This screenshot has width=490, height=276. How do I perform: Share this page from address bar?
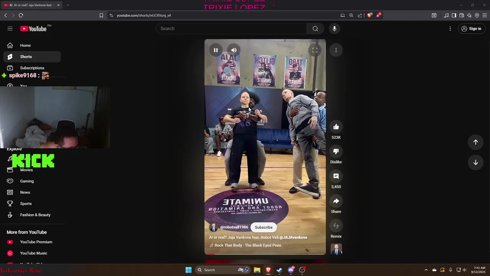click(x=360, y=15)
